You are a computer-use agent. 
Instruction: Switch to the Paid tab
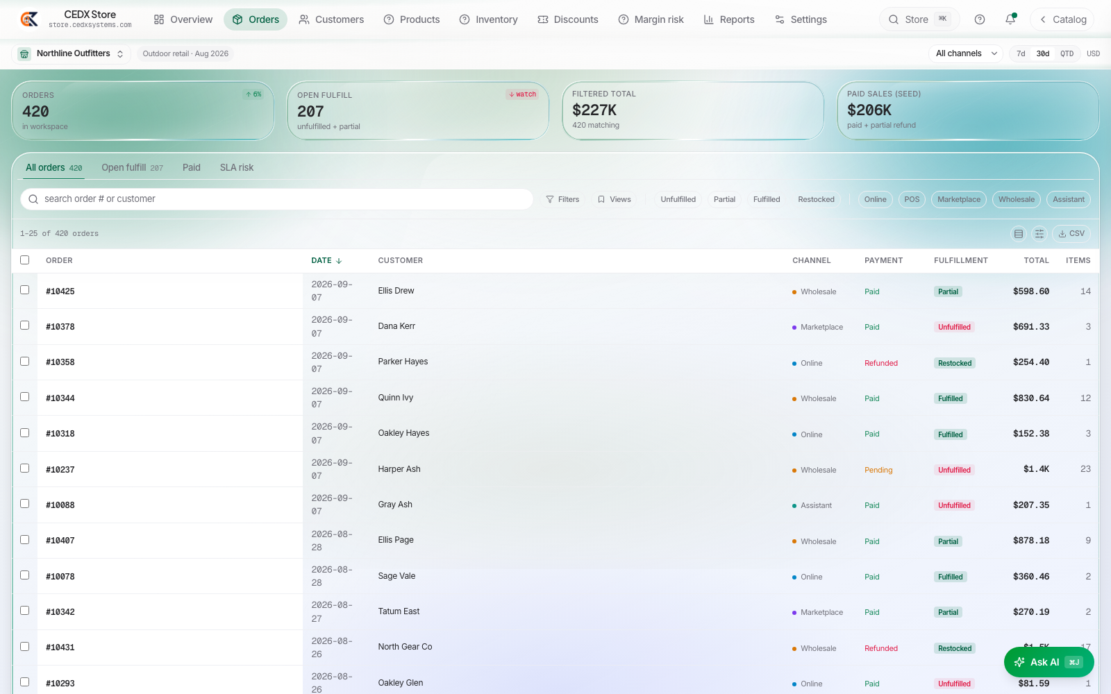192,167
